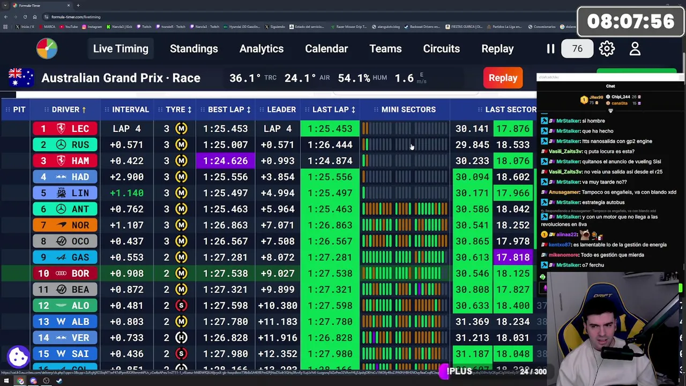Click the purple sector time 17.818
Image resolution: width=686 pixels, height=386 pixels.
513,257
